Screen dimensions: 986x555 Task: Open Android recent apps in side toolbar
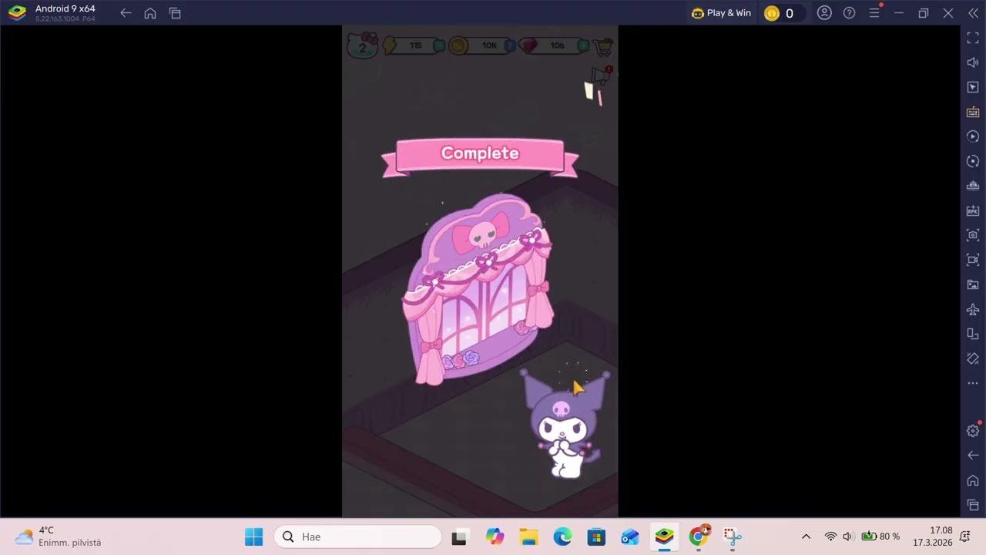coord(973,505)
